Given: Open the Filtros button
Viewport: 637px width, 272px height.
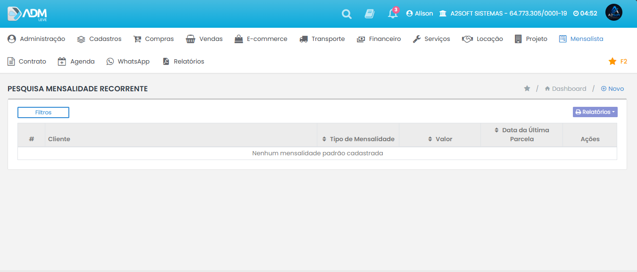Looking at the screenshot, I should (x=43, y=112).
